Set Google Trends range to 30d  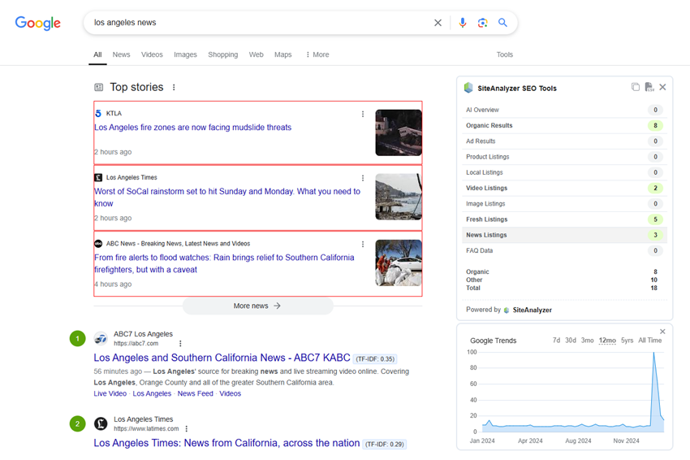point(571,341)
